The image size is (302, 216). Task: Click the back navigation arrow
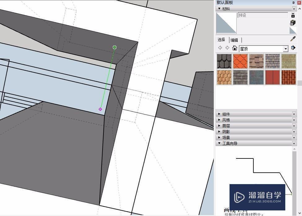click(220, 48)
